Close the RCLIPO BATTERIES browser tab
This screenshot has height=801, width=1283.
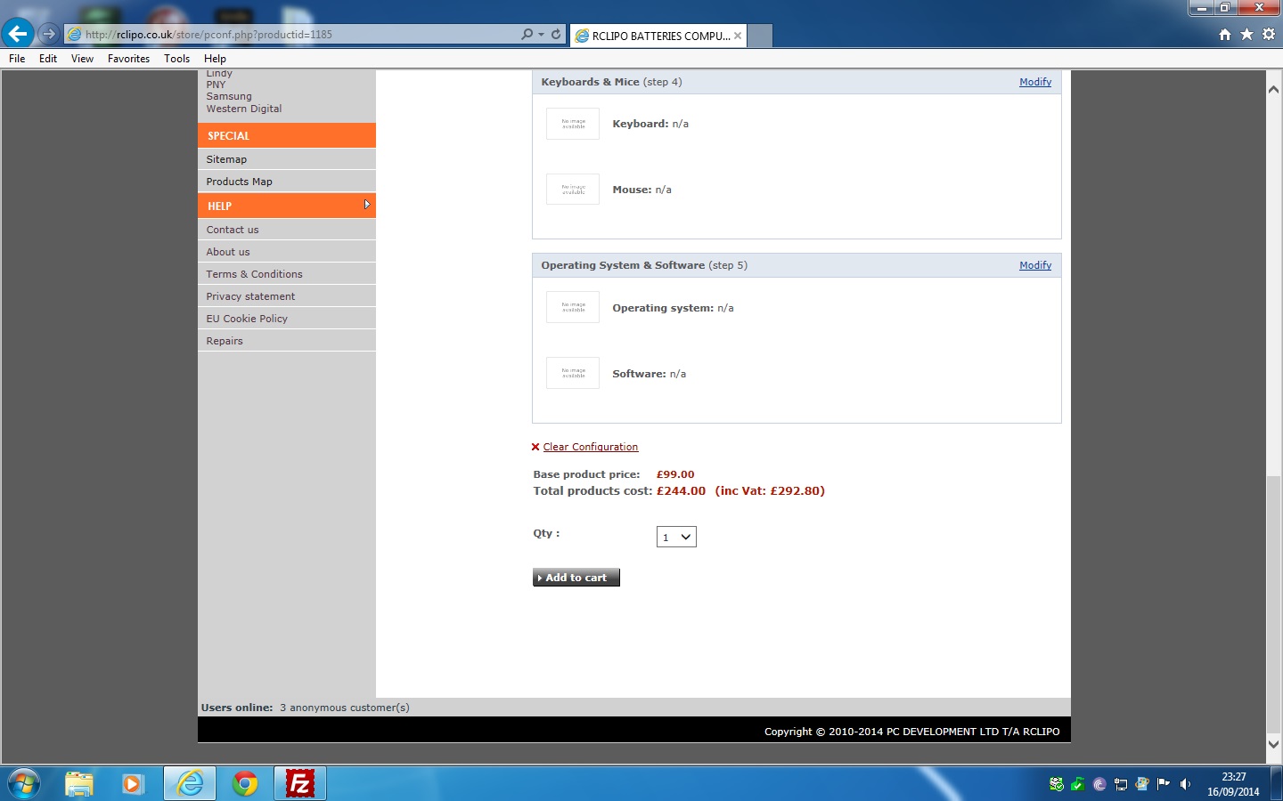[738, 36]
